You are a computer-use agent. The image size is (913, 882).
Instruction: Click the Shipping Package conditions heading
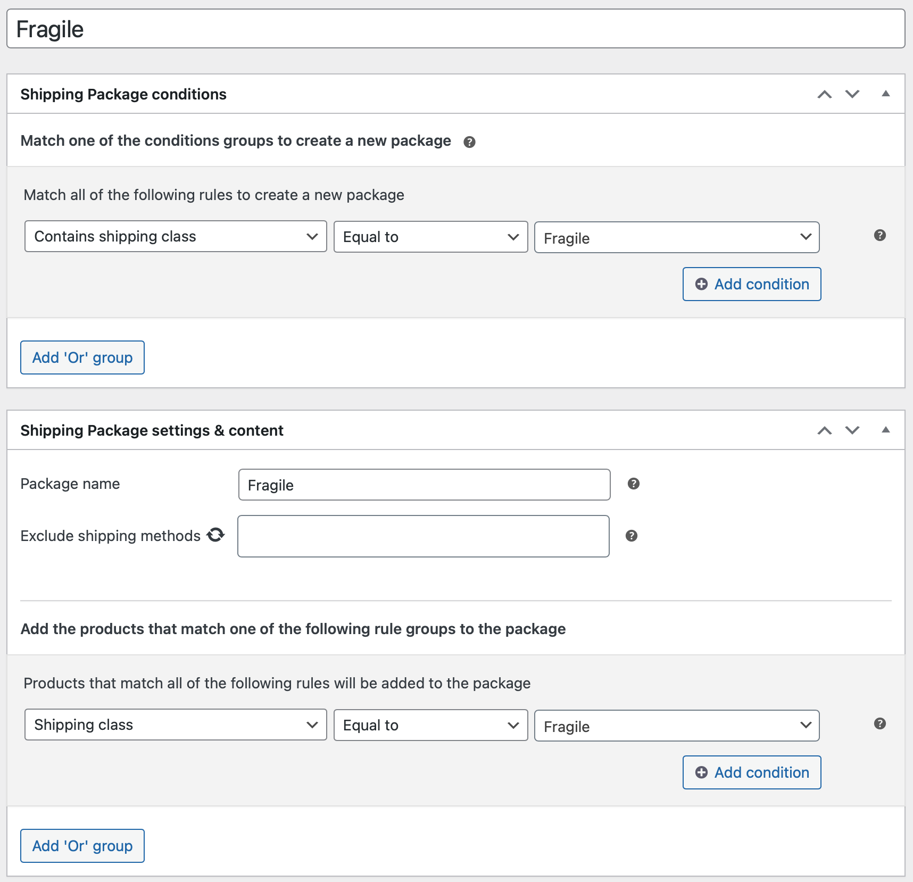pyautogui.click(x=123, y=94)
